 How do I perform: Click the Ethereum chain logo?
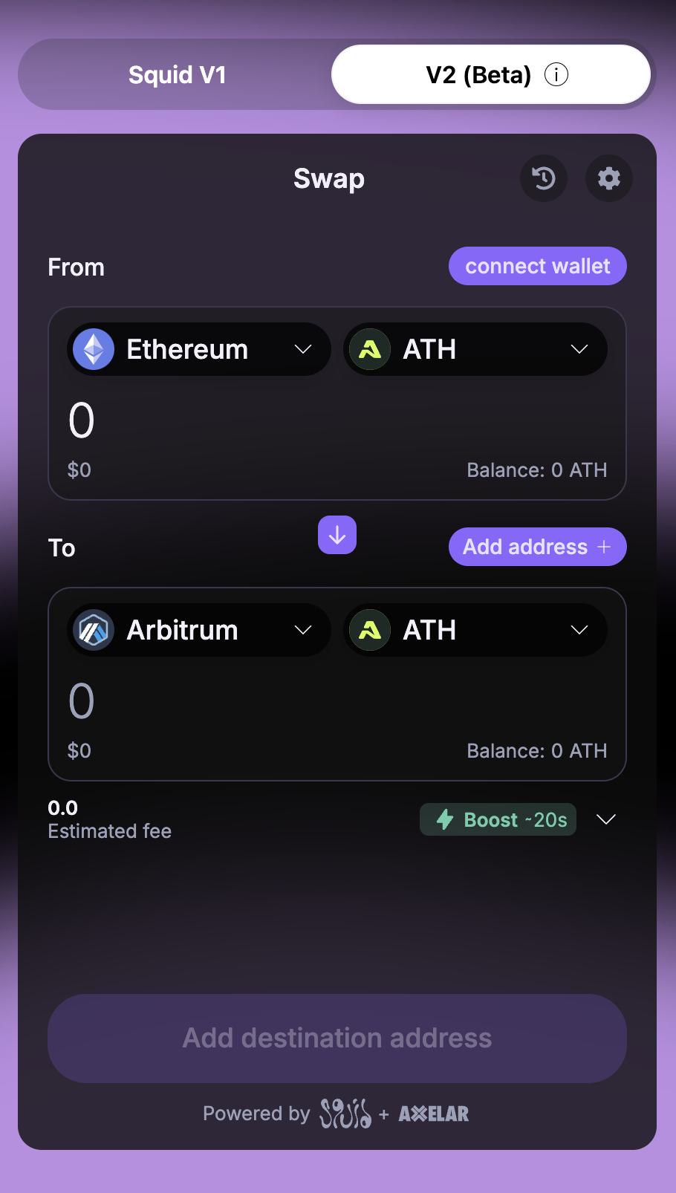94,349
